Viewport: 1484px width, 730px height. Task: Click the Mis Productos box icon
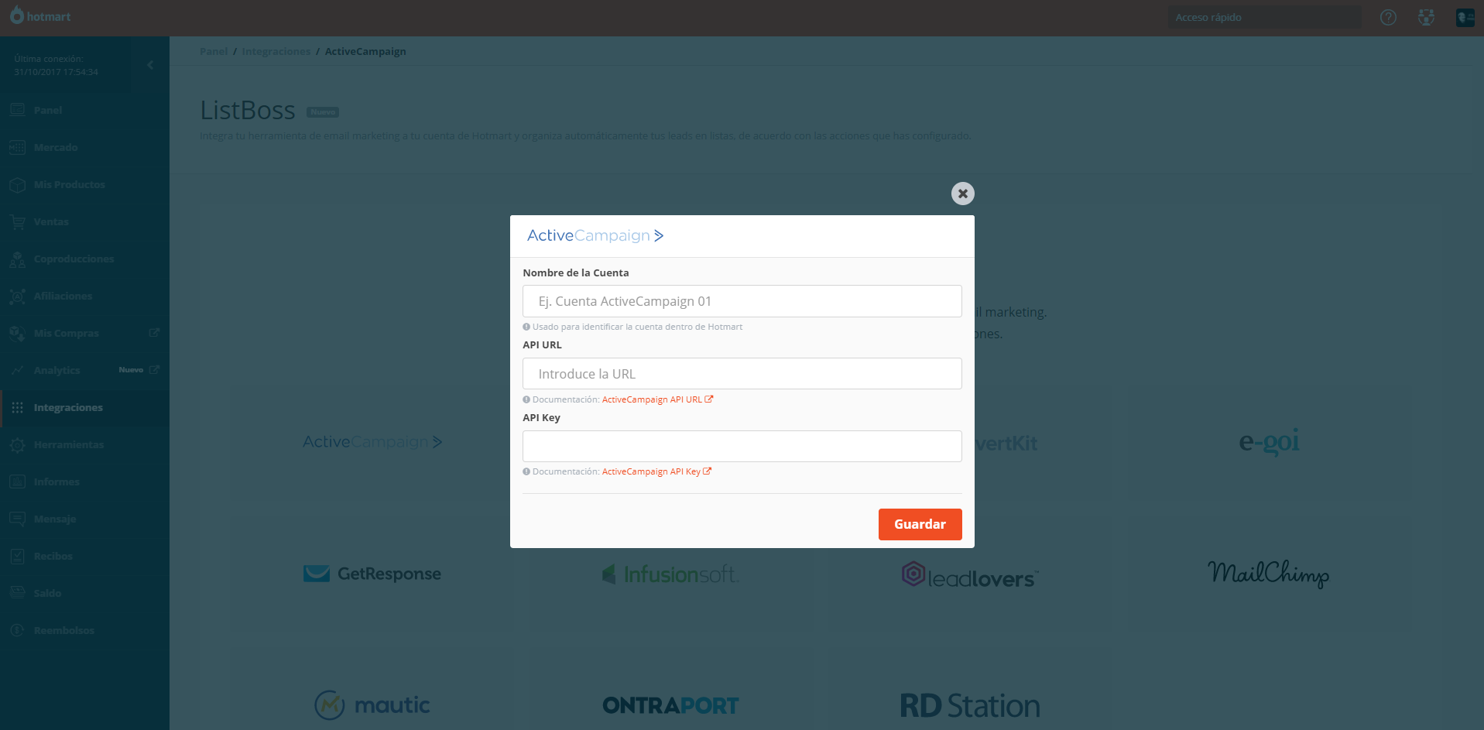(x=17, y=184)
